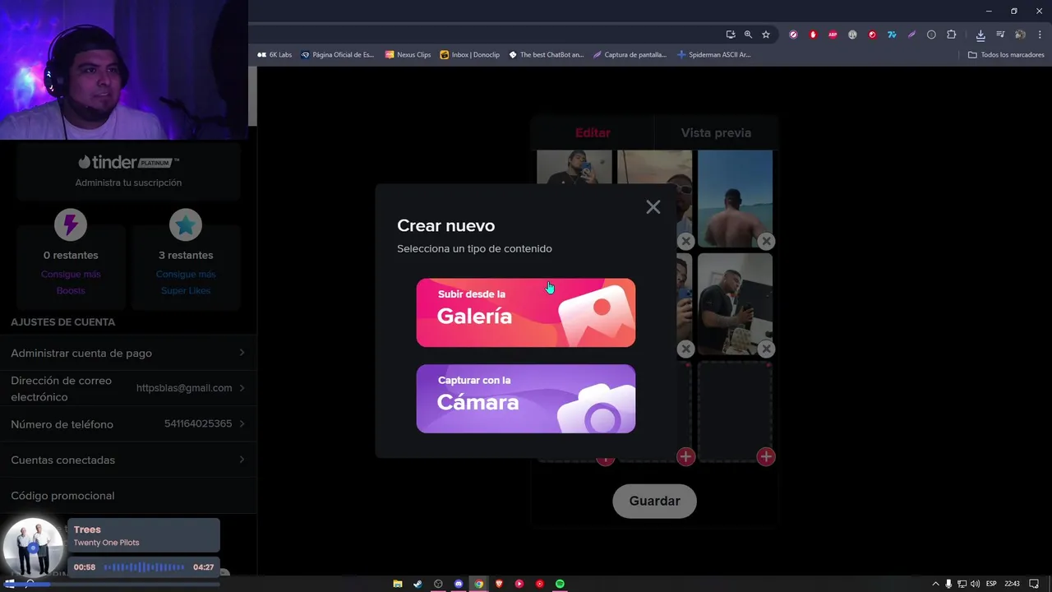Viewport: 1052px width, 592px height.
Task: Open The best ChatBot bookmark
Action: [x=547, y=55]
